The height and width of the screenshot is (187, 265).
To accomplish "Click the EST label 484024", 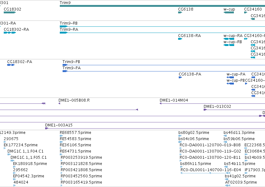I will (21, 182).
